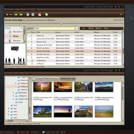Select Play Queue in the library sidebar

[14, 32]
